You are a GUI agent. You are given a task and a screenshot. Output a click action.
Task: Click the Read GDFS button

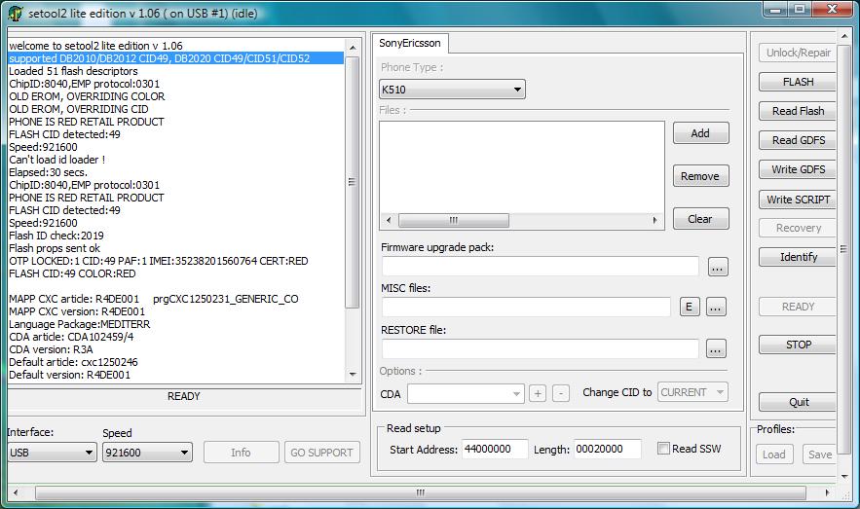pos(798,140)
